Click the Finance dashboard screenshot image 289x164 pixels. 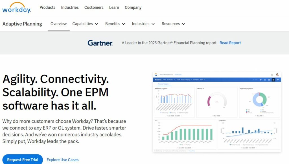pos(217,112)
